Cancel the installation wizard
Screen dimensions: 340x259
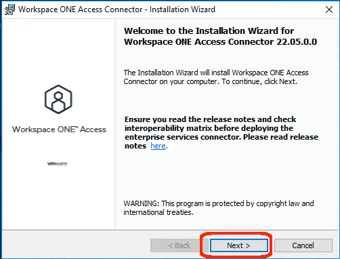(x=303, y=245)
